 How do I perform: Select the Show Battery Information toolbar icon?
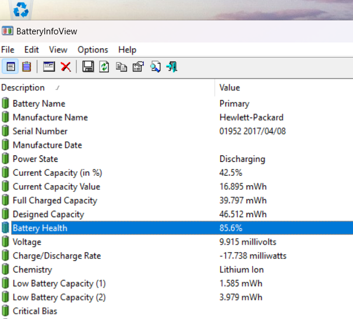click(x=10, y=67)
